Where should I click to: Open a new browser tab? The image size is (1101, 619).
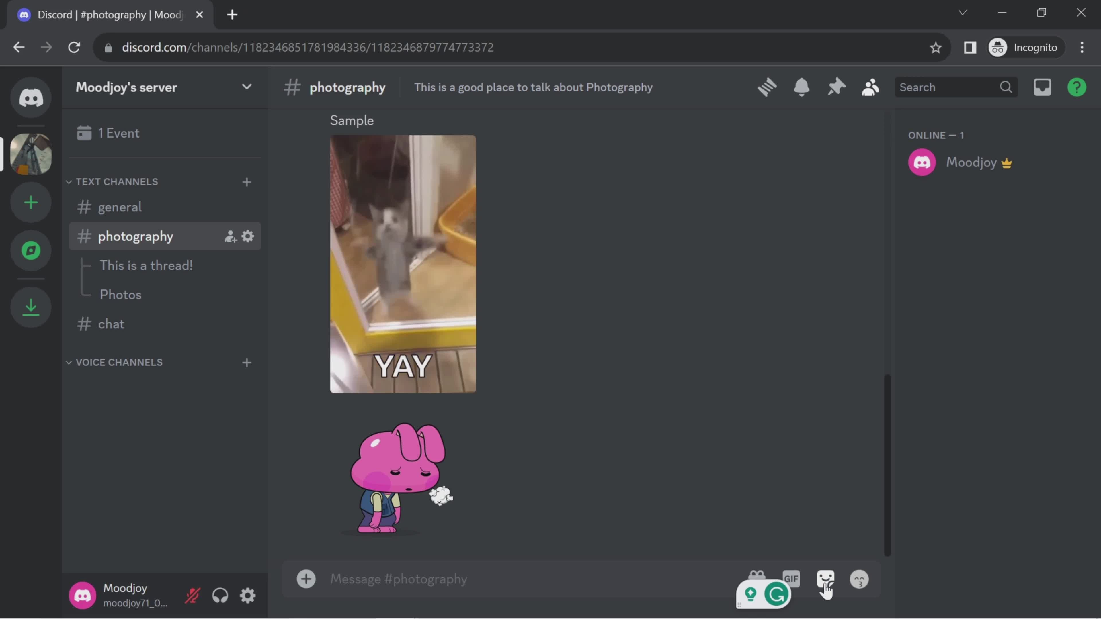232,15
